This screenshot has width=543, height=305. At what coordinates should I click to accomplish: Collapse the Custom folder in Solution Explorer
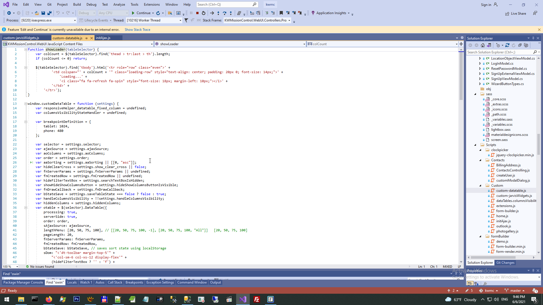pyautogui.click(x=480, y=186)
